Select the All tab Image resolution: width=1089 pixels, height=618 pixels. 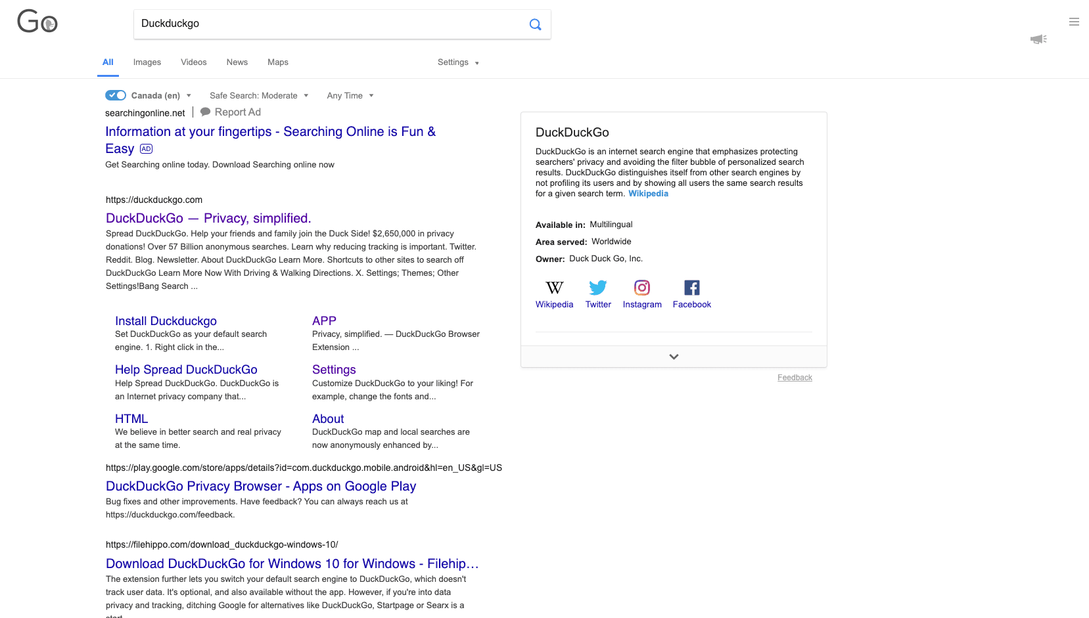coord(108,62)
